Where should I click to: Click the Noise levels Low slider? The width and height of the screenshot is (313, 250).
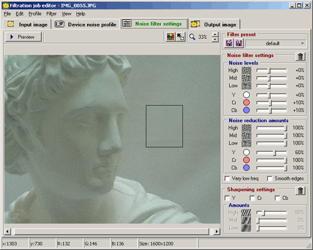(272, 86)
